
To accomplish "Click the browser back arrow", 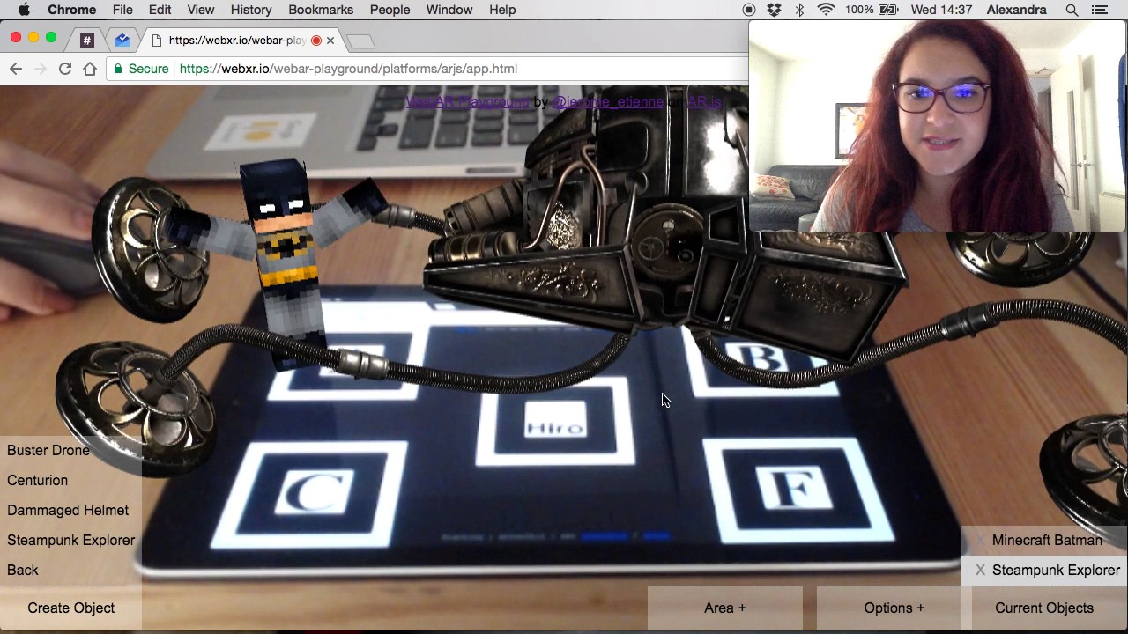I will coord(16,69).
